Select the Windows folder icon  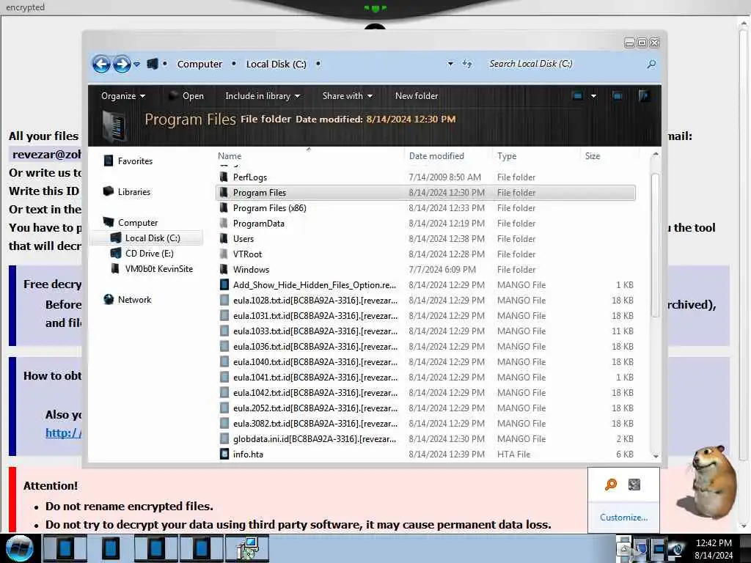(224, 269)
